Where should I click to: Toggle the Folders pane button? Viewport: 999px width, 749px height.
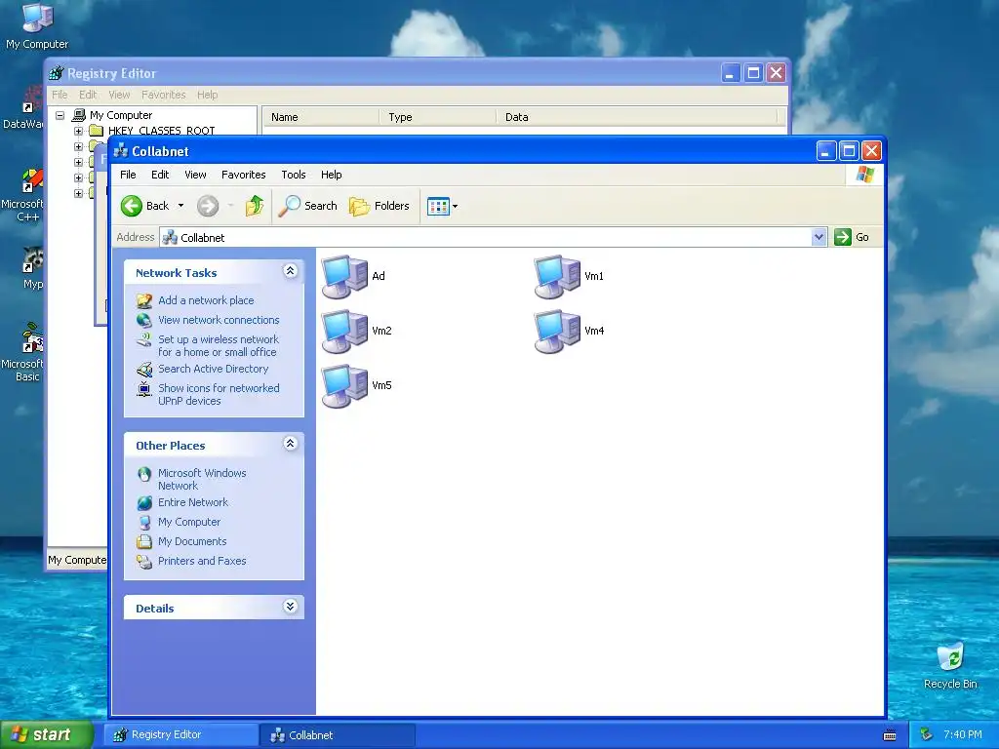[x=380, y=206]
